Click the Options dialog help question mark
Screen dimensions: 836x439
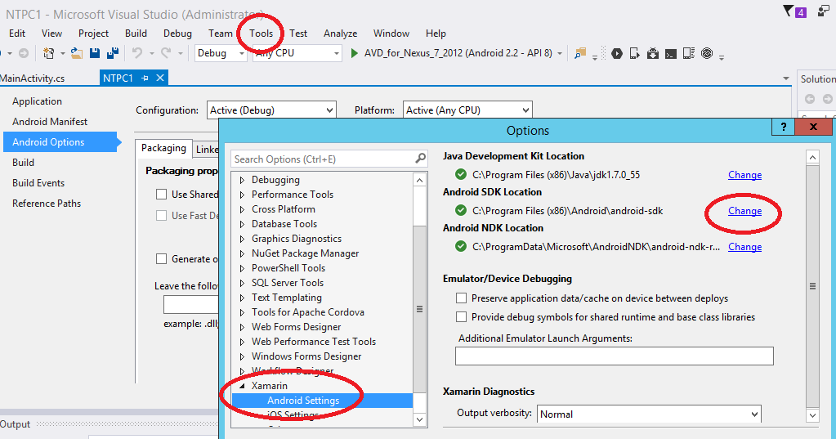(x=783, y=127)
